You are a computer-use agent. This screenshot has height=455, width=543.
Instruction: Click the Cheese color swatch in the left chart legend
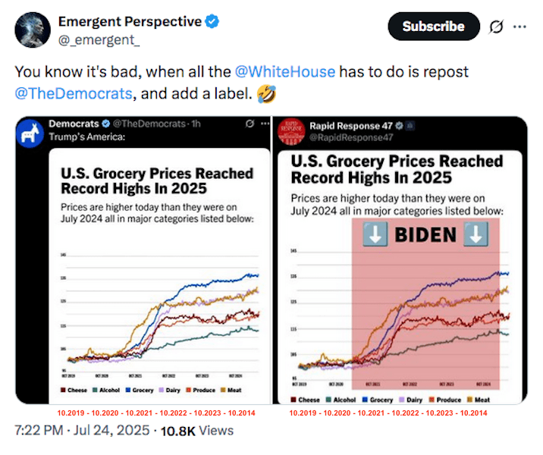[62, 391]
